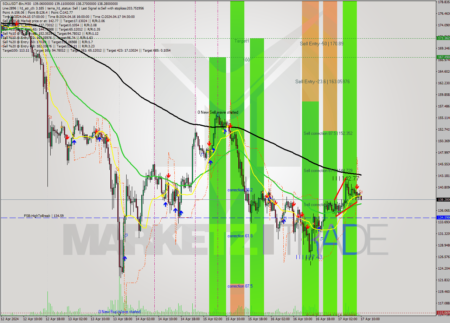Click the blue buy arrow at the 13 Apr low
The width and height of the screenshot is (450, 323).
125,258
